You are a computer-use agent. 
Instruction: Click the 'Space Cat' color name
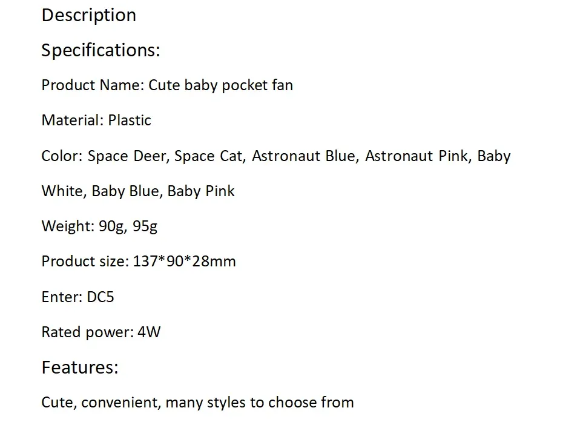point(208,156)
